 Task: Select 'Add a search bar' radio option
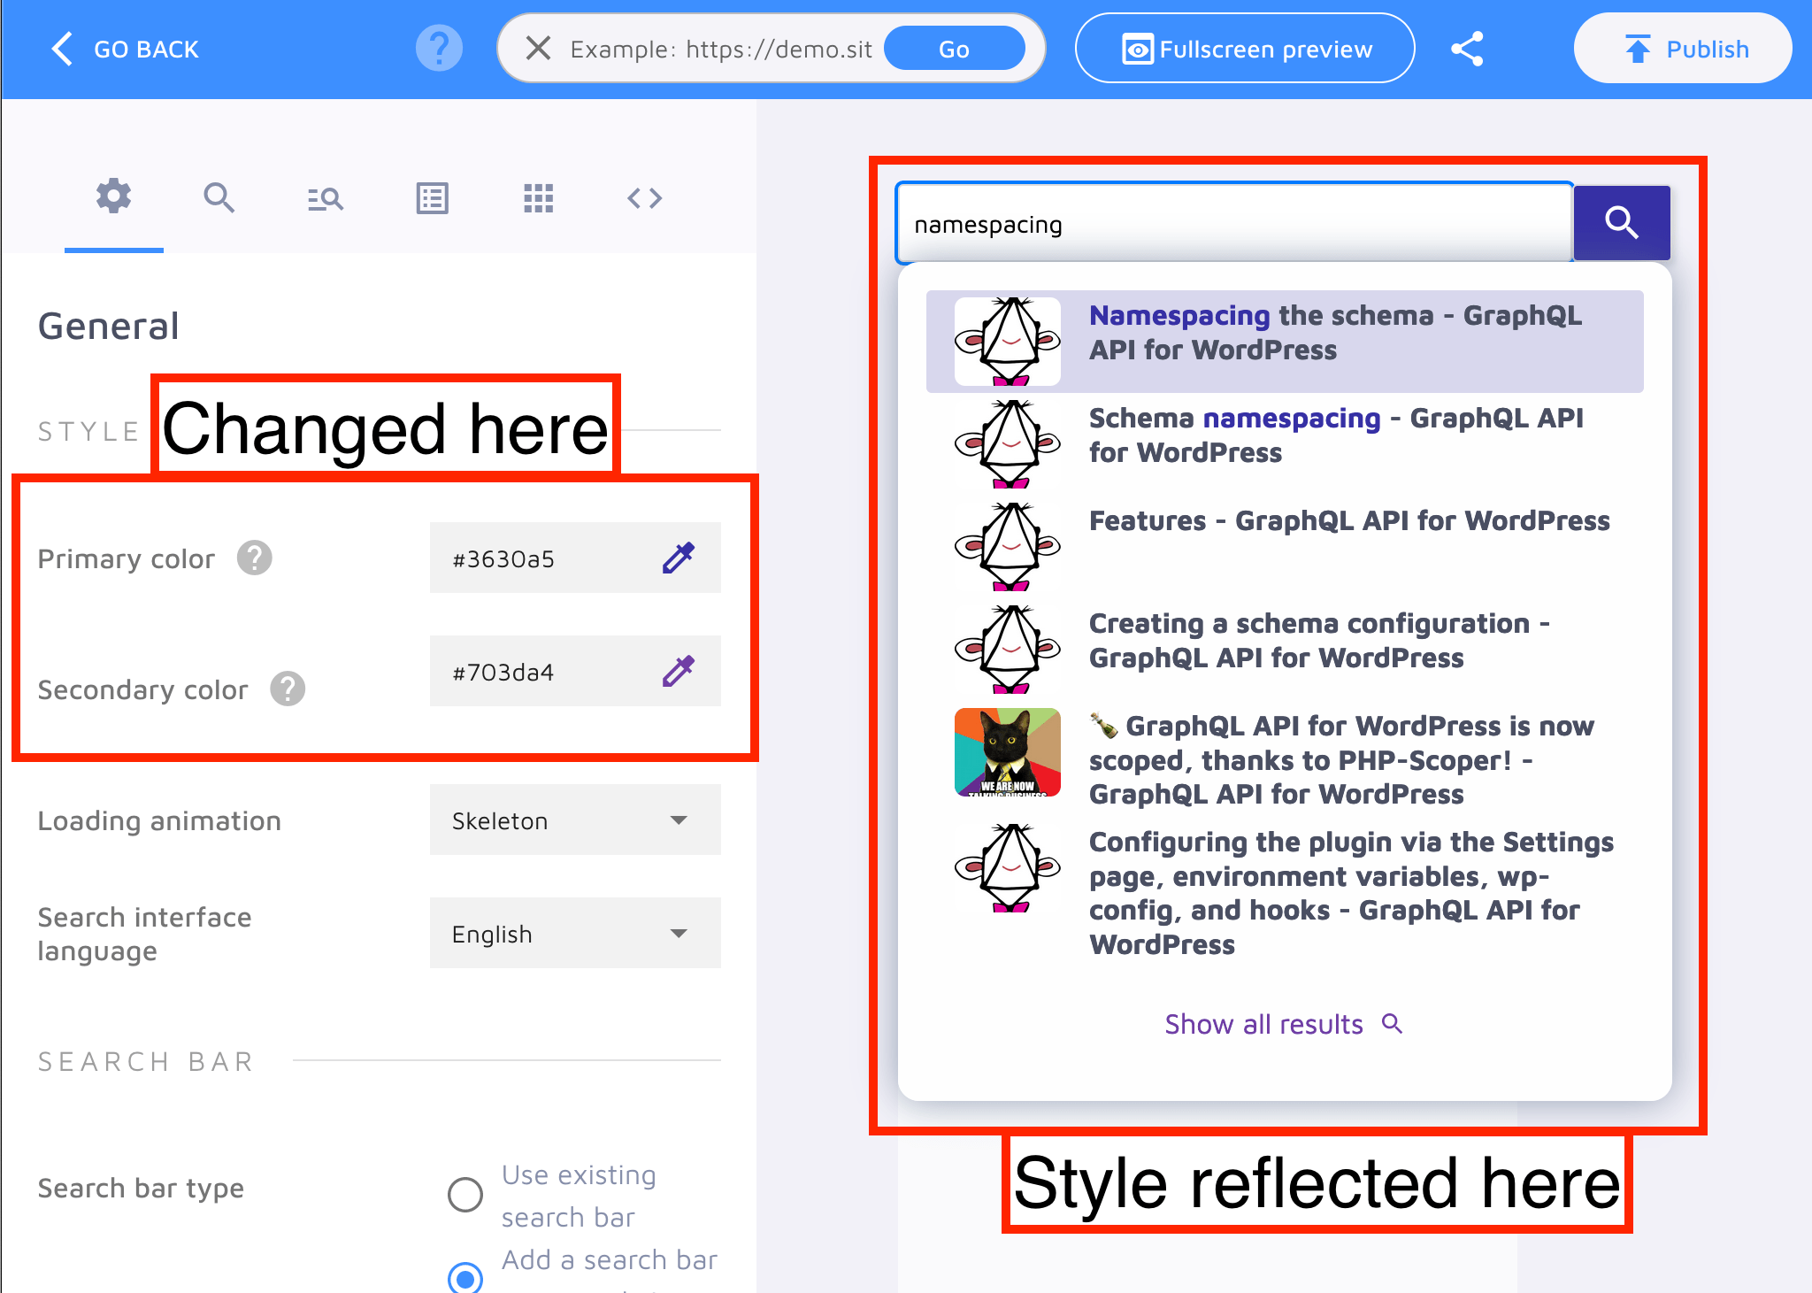point(465,1278)
